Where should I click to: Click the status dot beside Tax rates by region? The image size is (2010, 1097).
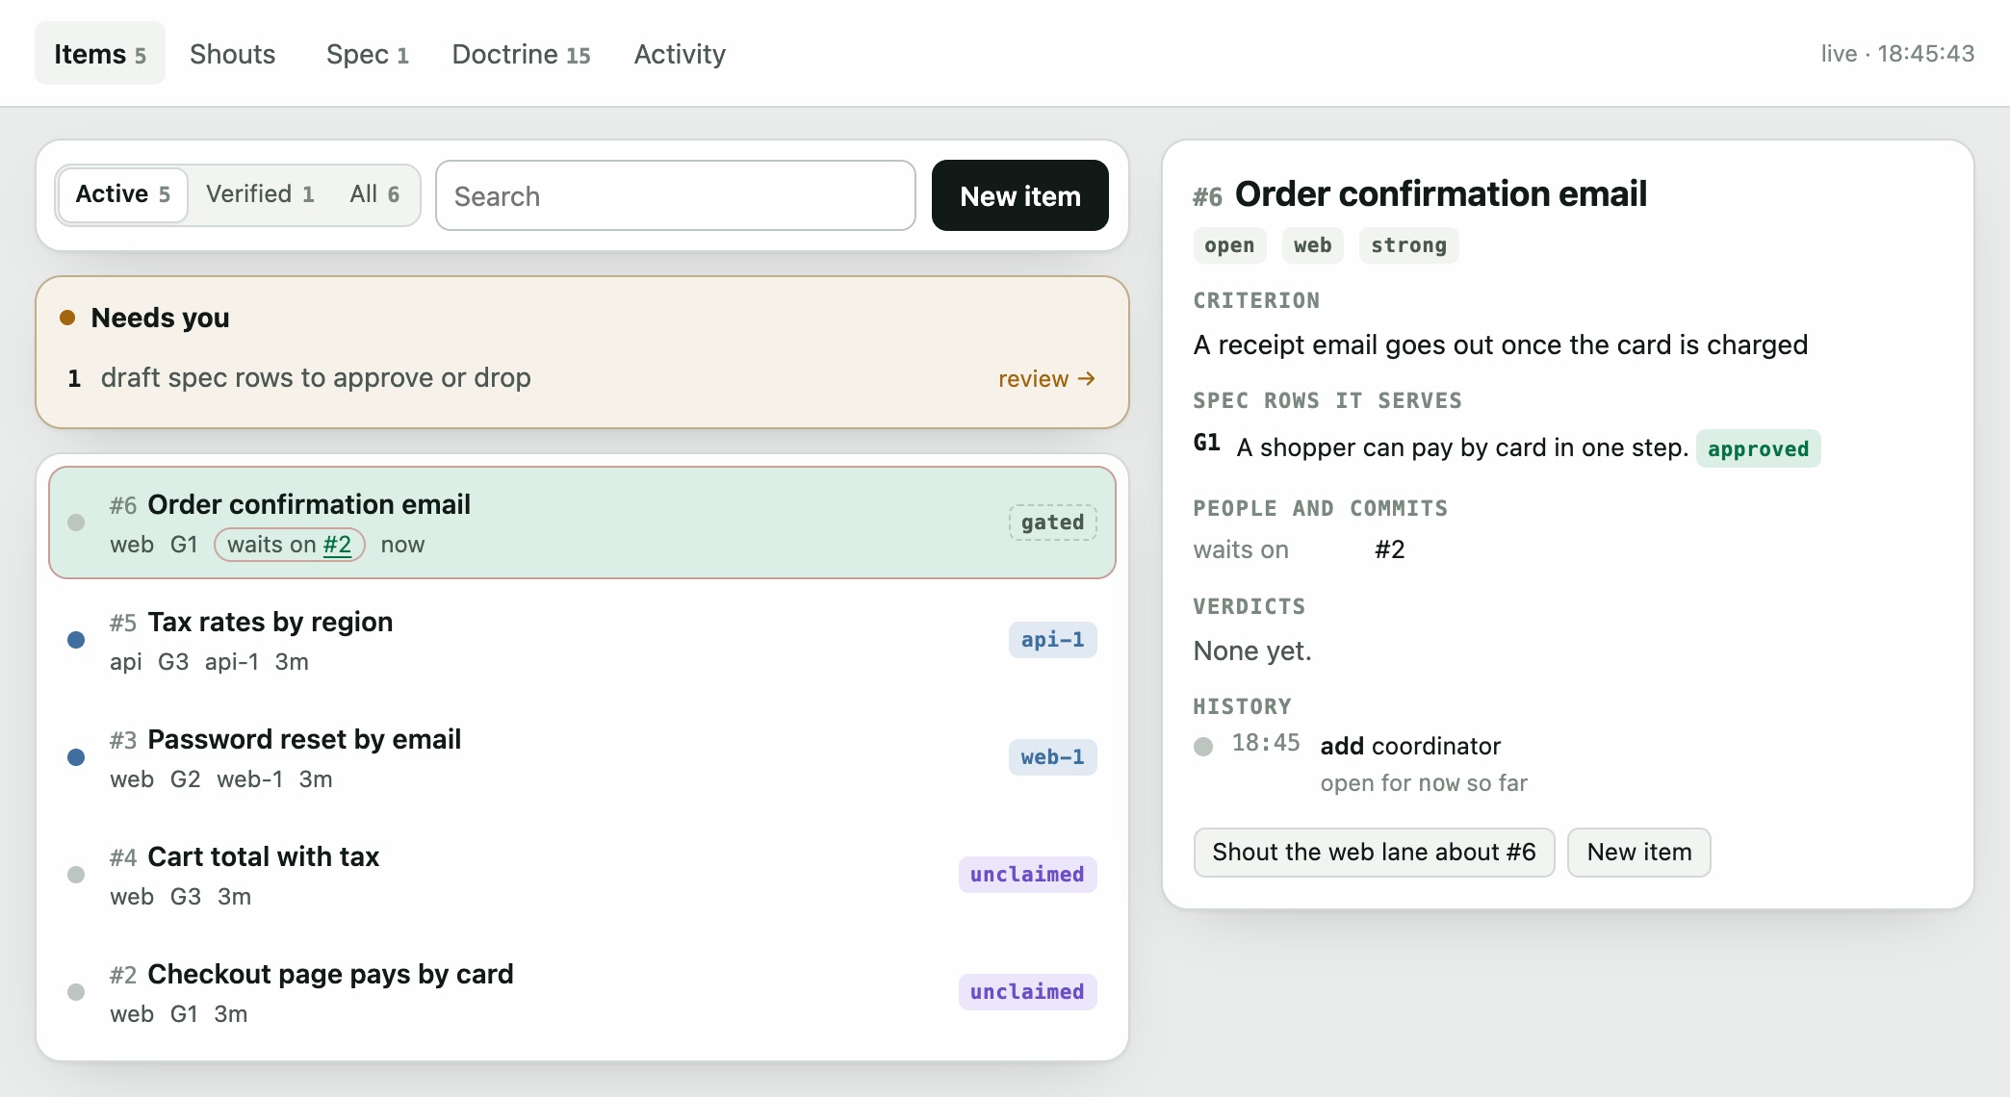pos(76,640)
